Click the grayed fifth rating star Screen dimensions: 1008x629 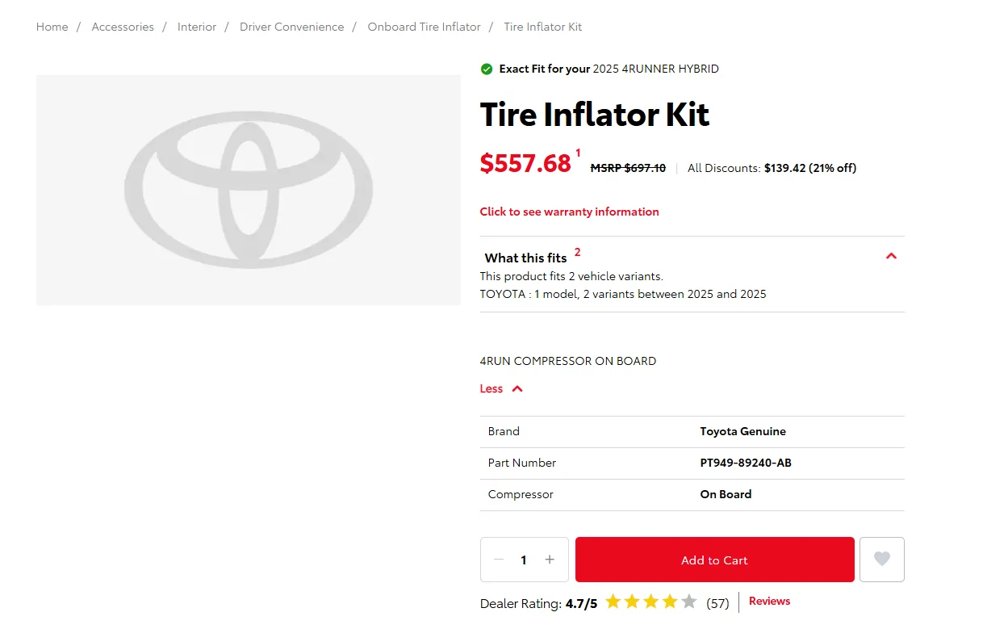tap(688, 601)
